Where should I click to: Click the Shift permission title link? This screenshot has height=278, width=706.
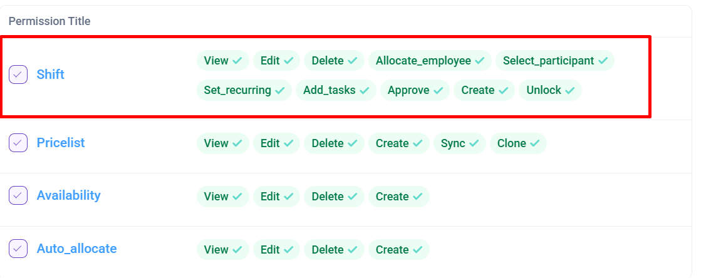pos(50,75)
